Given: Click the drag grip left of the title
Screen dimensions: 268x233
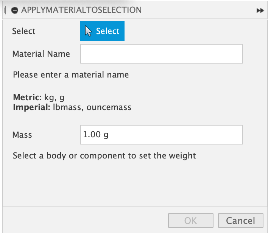Looking at the screenshot, I should (x=5, y=10).
